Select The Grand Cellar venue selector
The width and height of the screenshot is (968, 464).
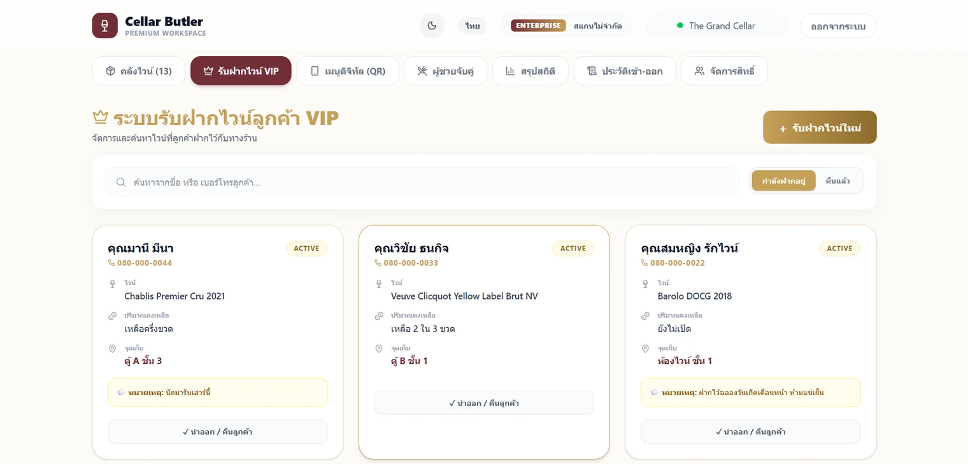(716, 25)
